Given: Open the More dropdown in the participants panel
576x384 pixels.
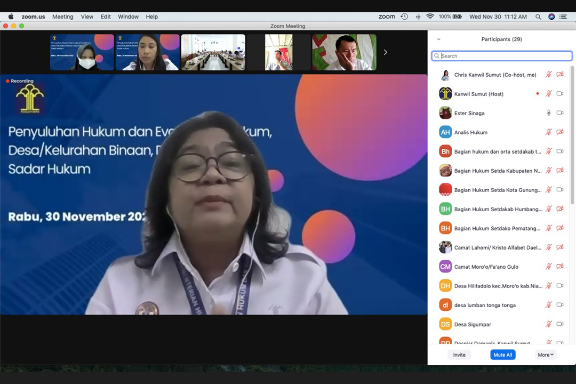Looking at the screenshot, I should tap(545, 355).
